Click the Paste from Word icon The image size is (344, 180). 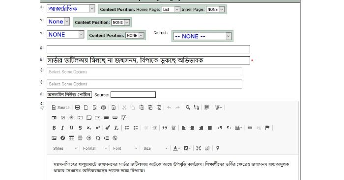click(x=159, y=108)
